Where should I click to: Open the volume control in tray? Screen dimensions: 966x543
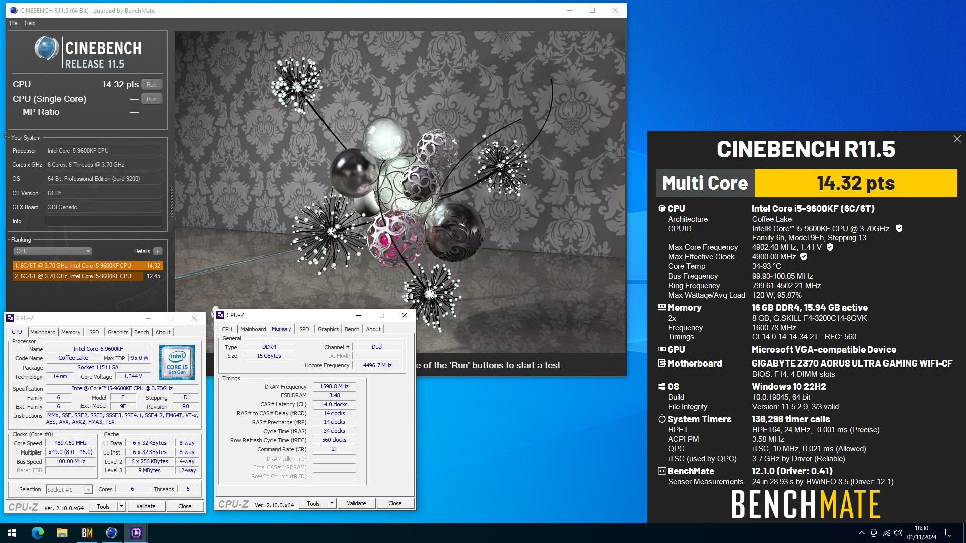pyautogui.click(x=899, y=533)
